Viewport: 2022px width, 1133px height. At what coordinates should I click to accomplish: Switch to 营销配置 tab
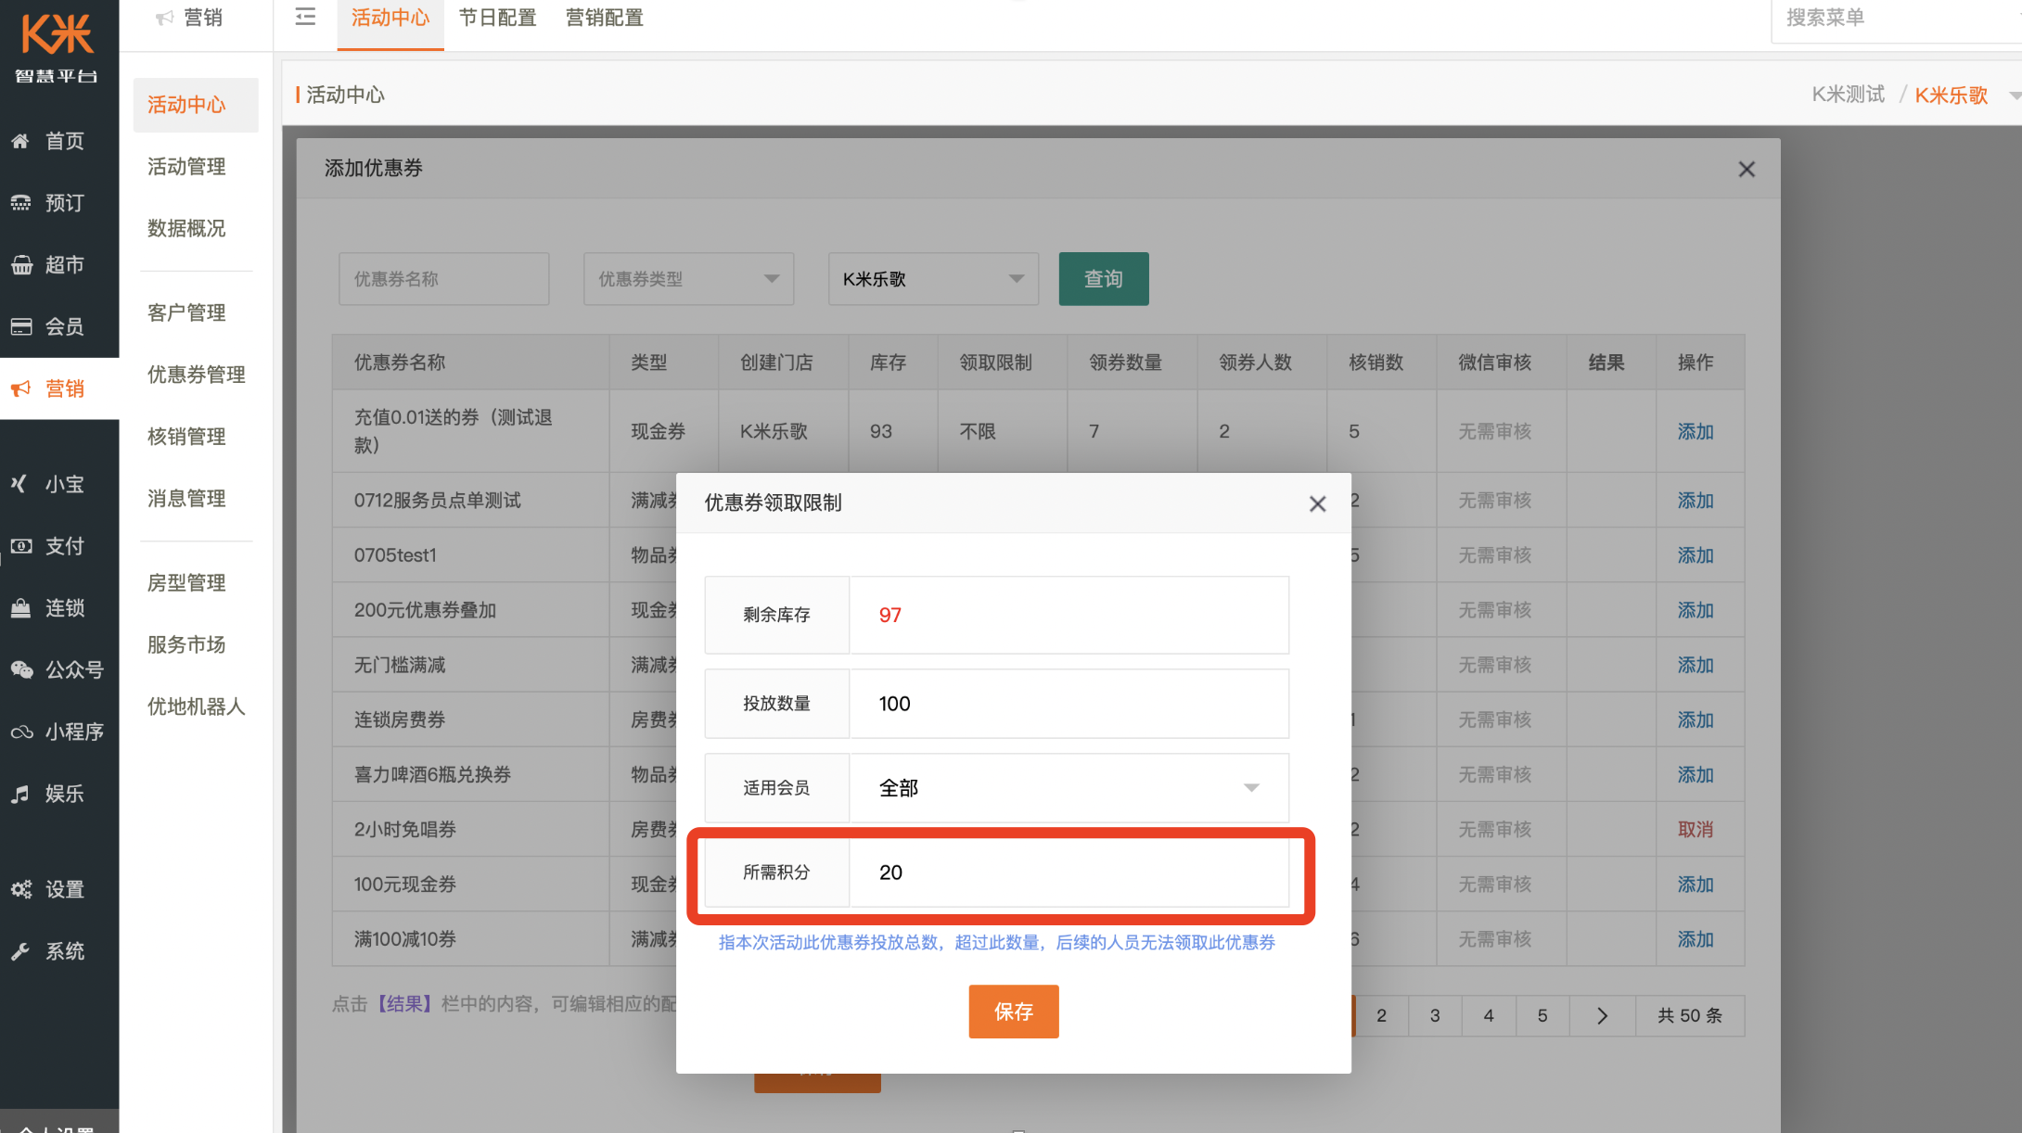(605, 18)
